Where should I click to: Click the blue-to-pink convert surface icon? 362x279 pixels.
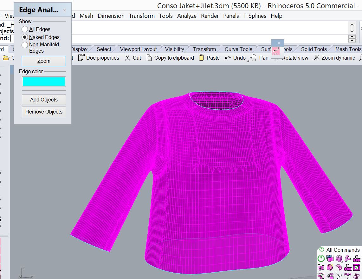pos(330,258)
